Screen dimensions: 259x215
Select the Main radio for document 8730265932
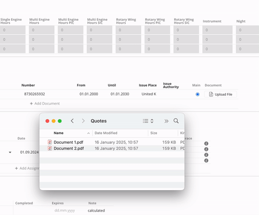198,94
